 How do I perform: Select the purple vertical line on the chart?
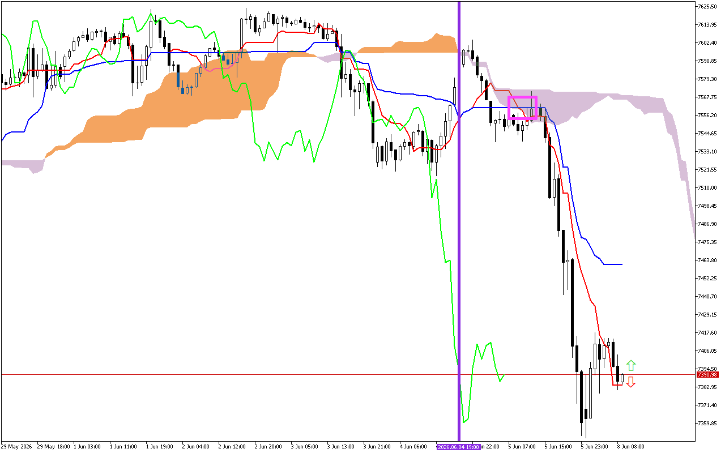tap(459, 221)
